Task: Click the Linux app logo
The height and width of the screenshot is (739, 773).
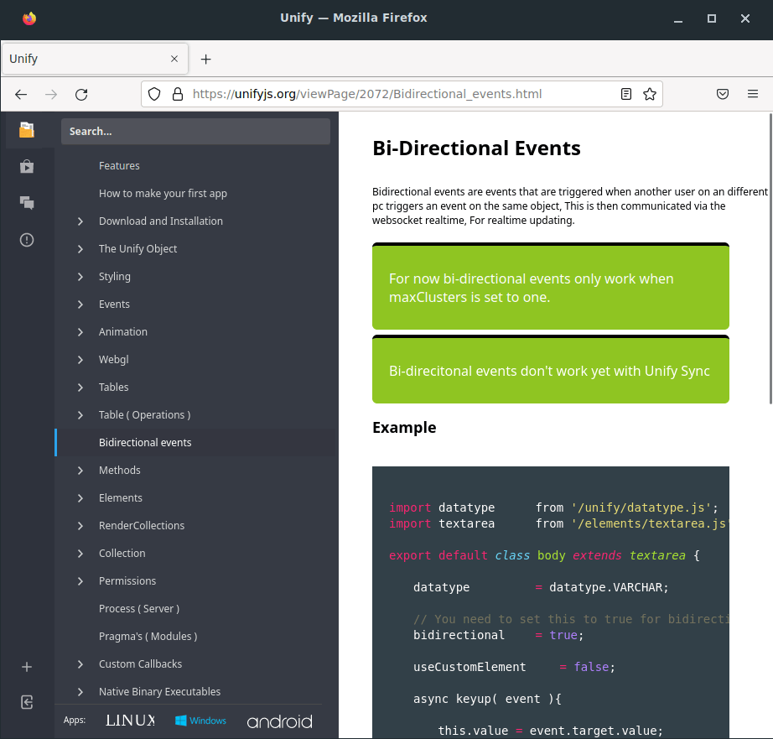Action: 130,721
